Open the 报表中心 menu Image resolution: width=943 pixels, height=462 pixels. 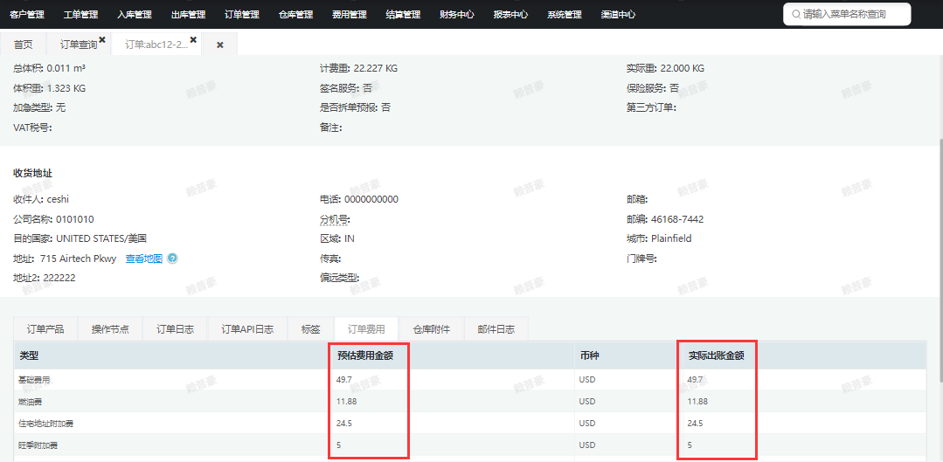tap(510, 15)
